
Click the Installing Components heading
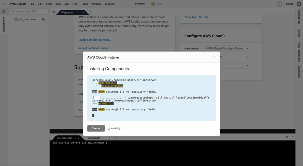coord(108,69)
